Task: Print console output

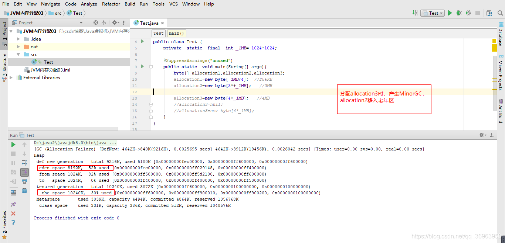Action: pyautogui.click(x=24, y=181)
